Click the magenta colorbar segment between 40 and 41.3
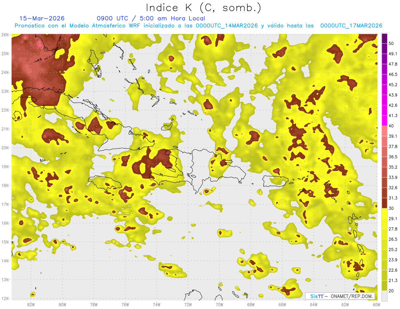400x309 pixels. (x=384, y=121)
